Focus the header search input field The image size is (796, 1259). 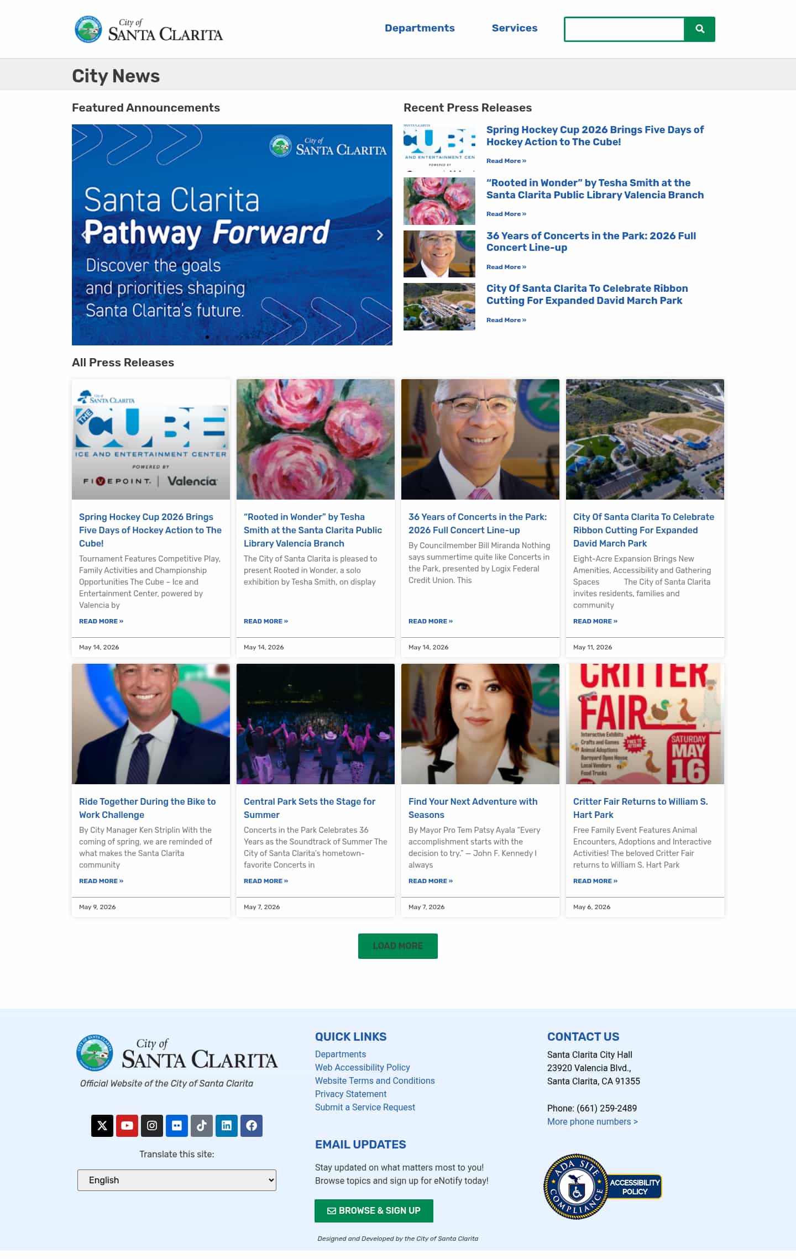pos(624,29)
